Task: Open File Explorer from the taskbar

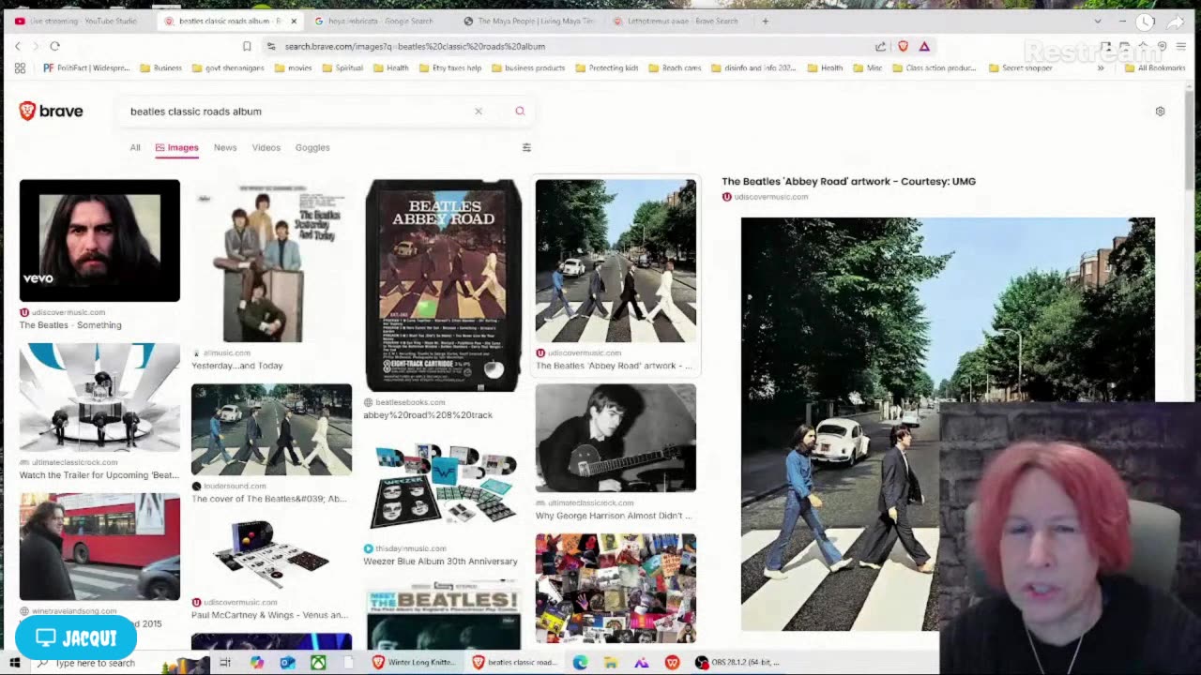Action: 611,663
